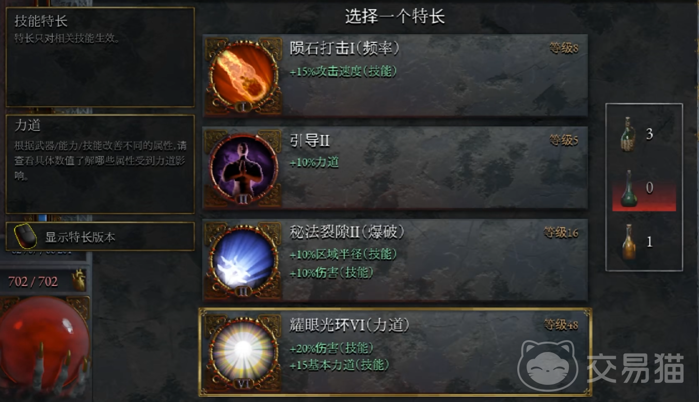Click the 等级48 label on 耀眼光环VI

[x=561, y=325]
